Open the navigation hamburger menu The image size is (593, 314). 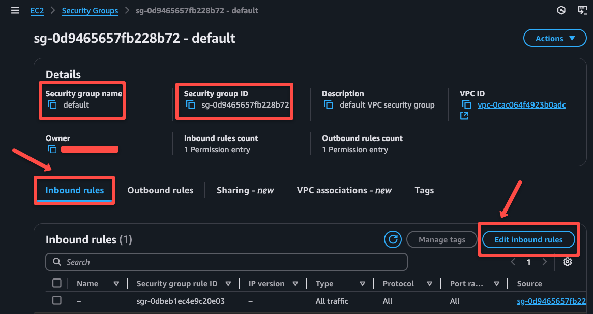15,10
